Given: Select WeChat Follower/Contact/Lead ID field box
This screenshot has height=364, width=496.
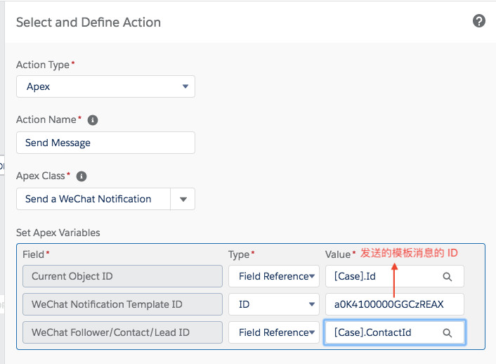Looking at the screenshot, I should coord(123,332).
